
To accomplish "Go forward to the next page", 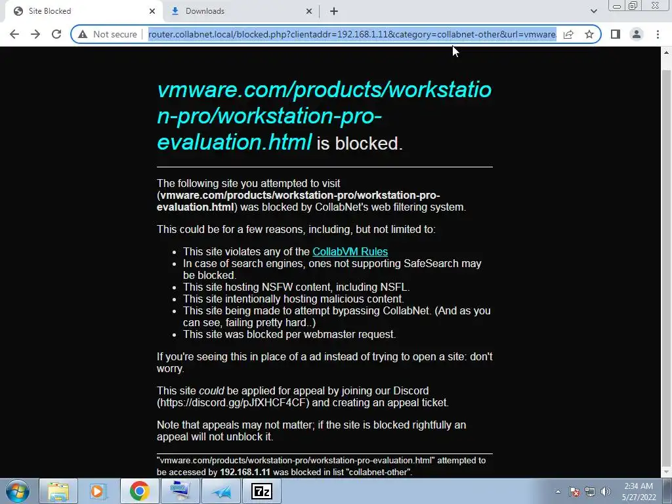I will click(x=35, y=34).
